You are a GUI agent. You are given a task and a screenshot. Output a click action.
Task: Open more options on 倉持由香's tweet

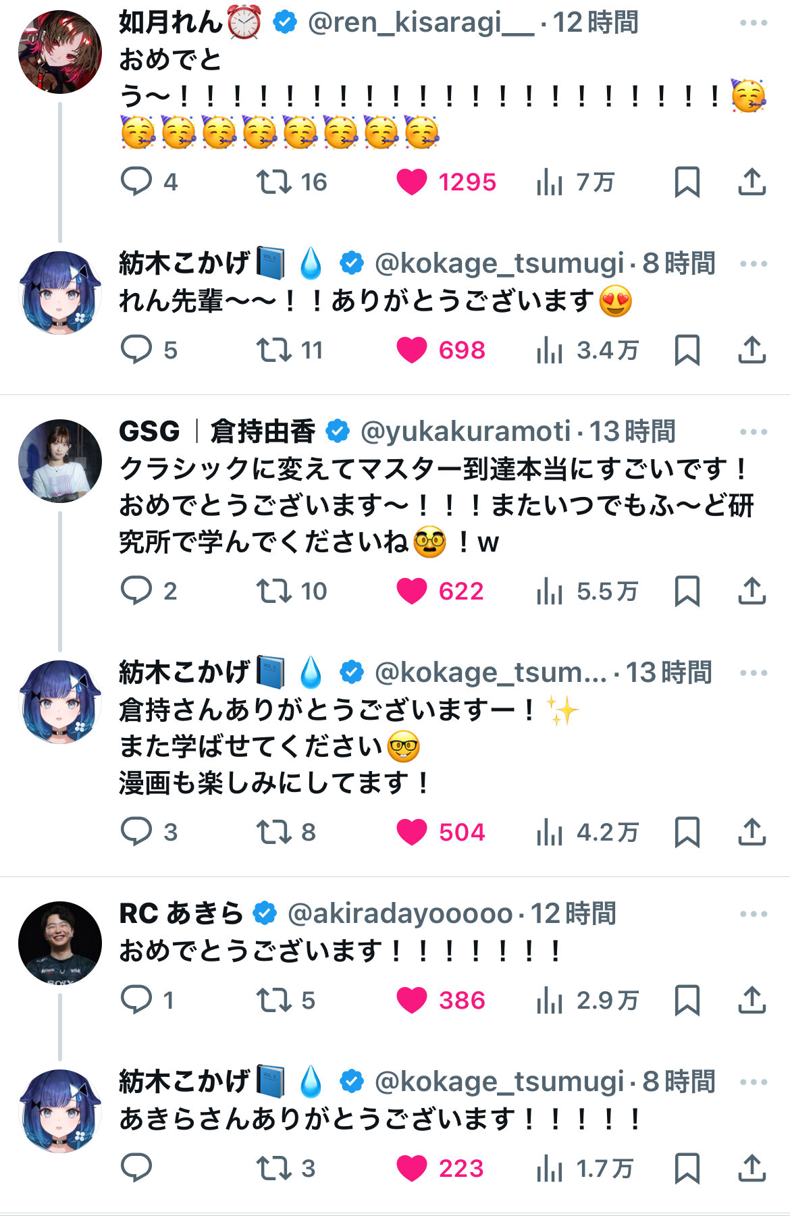[x=753, y=432]
